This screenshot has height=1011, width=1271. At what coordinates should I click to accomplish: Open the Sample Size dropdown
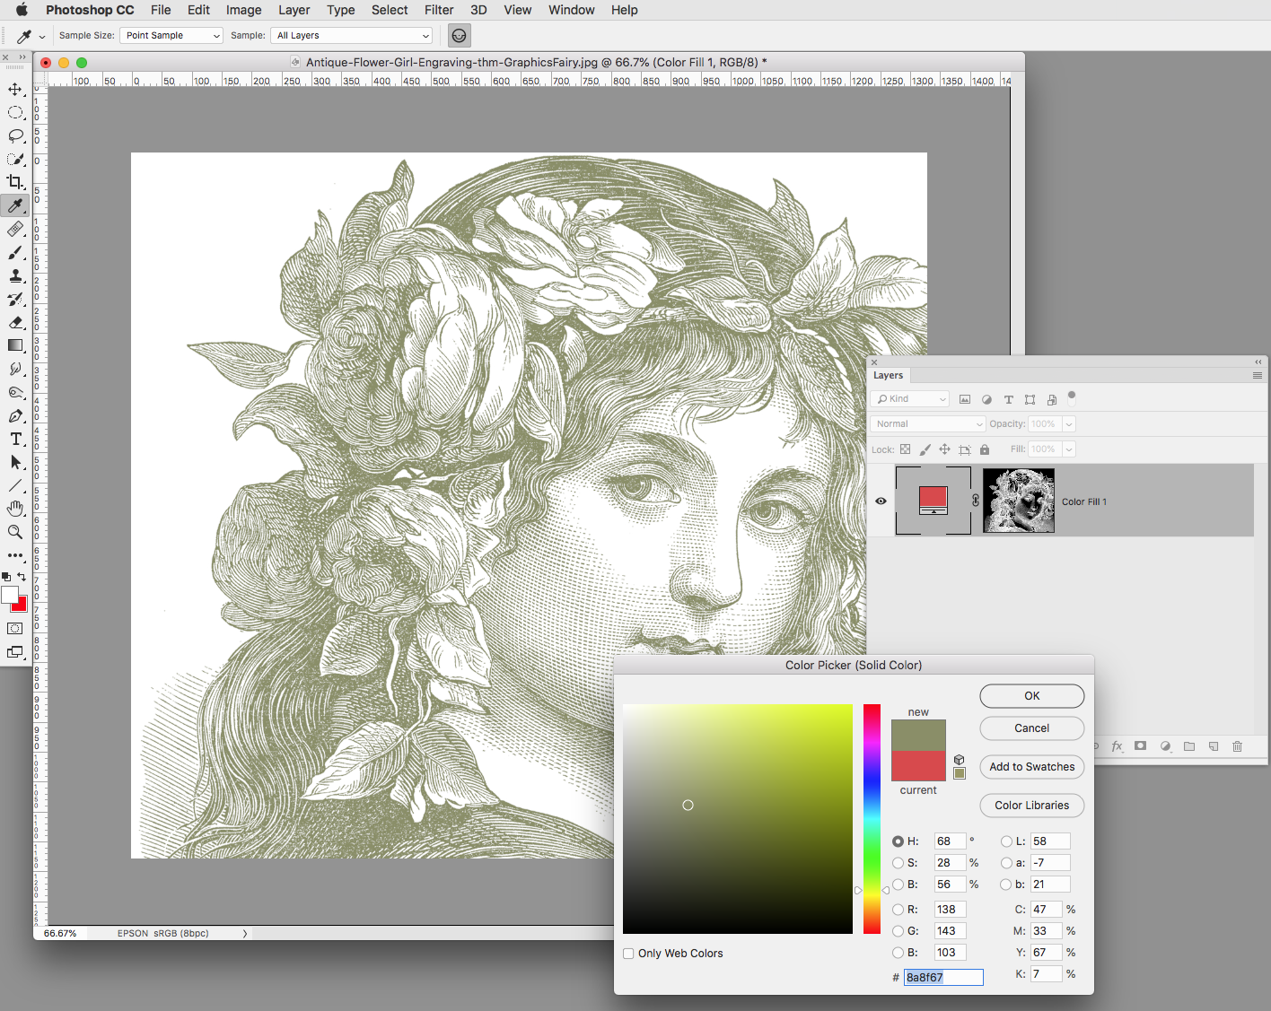coord(171,36)
